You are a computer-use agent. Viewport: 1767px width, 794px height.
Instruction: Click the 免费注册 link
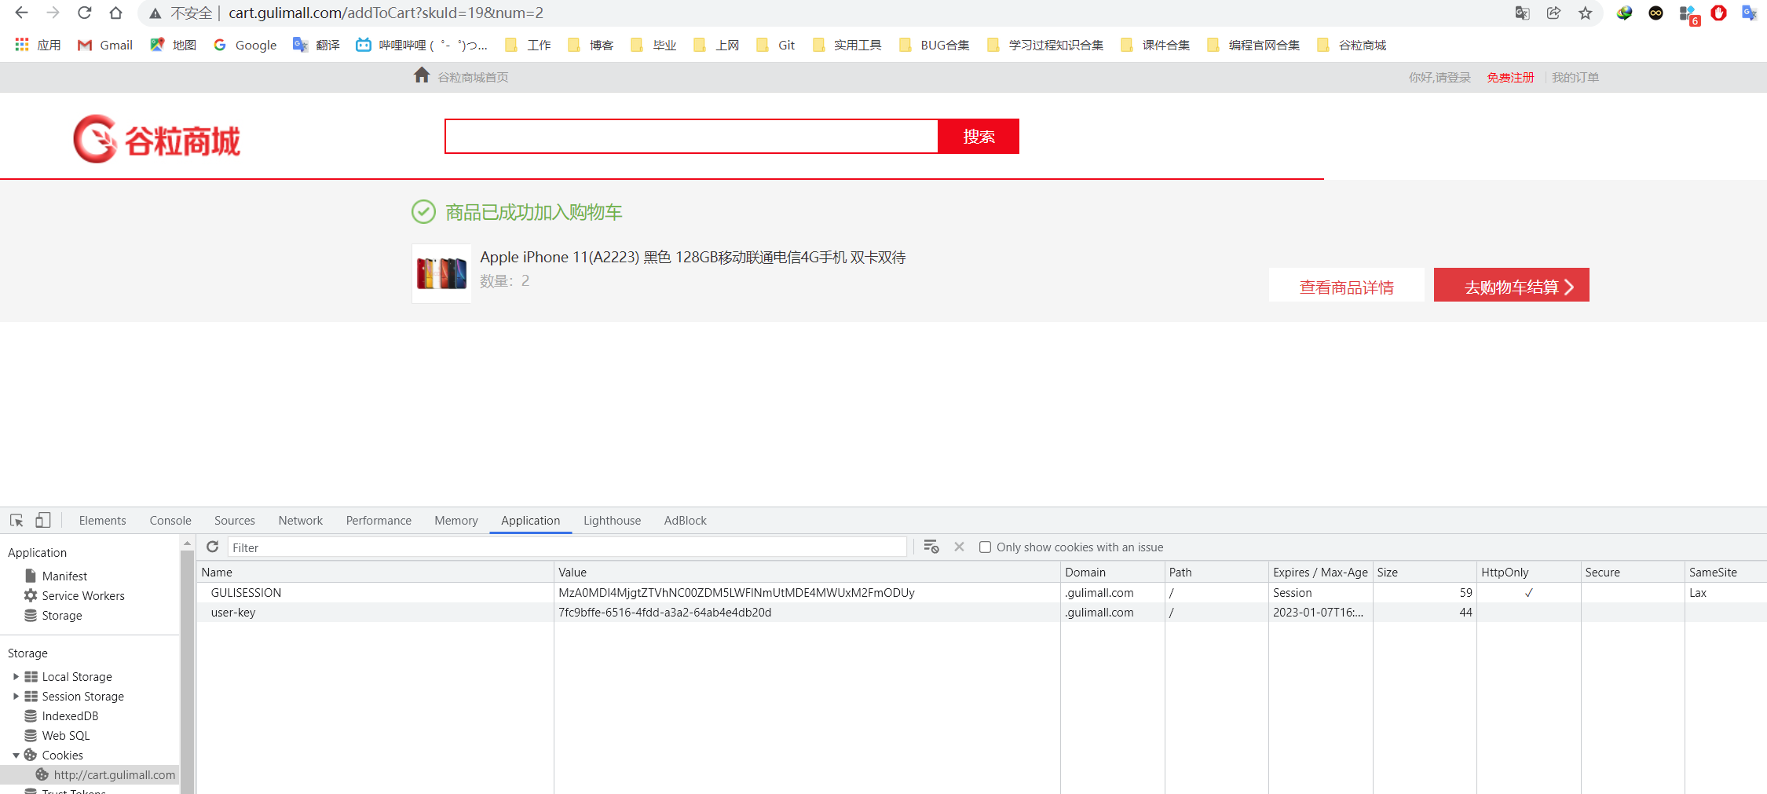1510,77
